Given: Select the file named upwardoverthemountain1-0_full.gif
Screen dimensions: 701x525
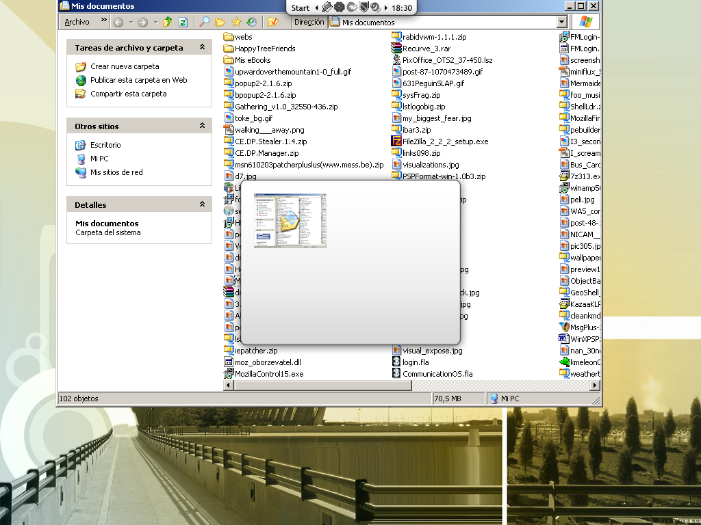Looking at the screenshot, I should (x=293, y=72).
